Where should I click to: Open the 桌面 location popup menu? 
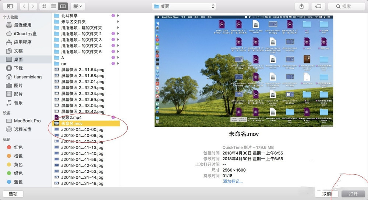point(184,6)
